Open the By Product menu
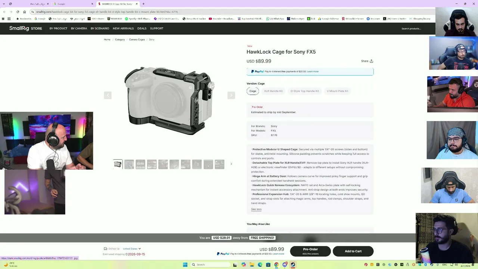The width and height of the screenshot is (478, 269). tap(58, 28)
